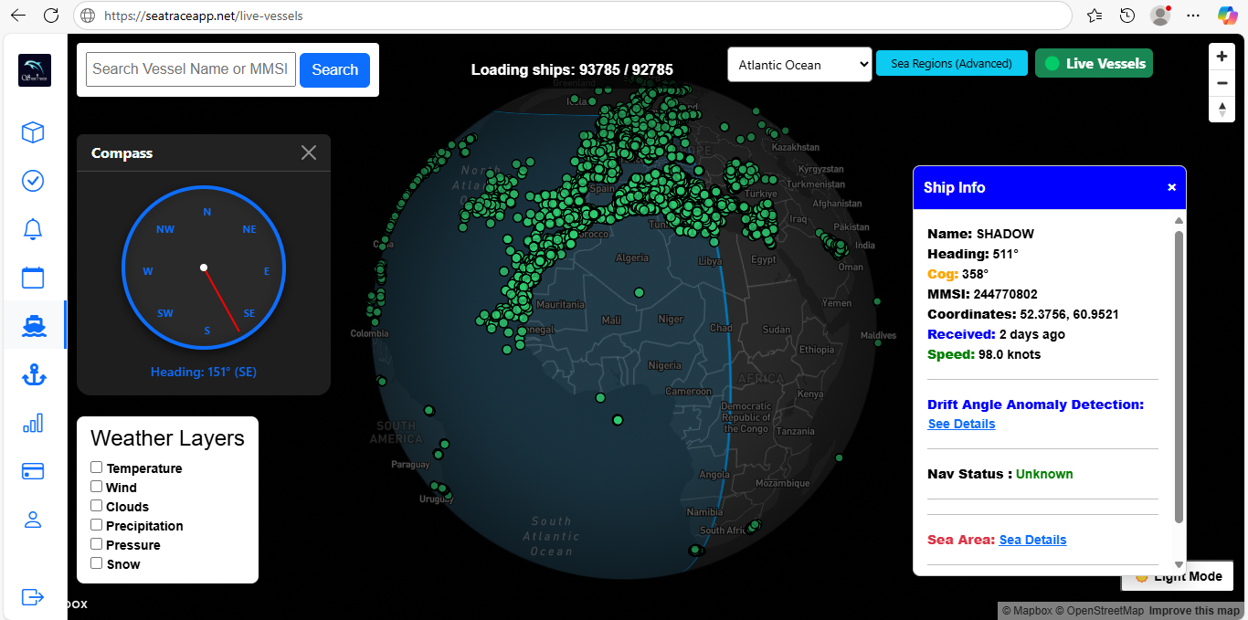Viewport: 1248px width, 620px height.
Task: Open Copilot in browser toolbar
Action: [x=1227, y=16]
